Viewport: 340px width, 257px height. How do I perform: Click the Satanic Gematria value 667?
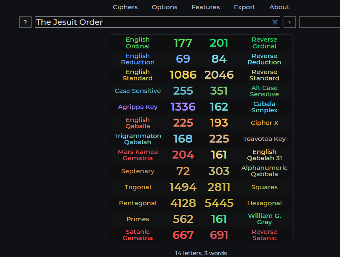click(x=183, y=235)
